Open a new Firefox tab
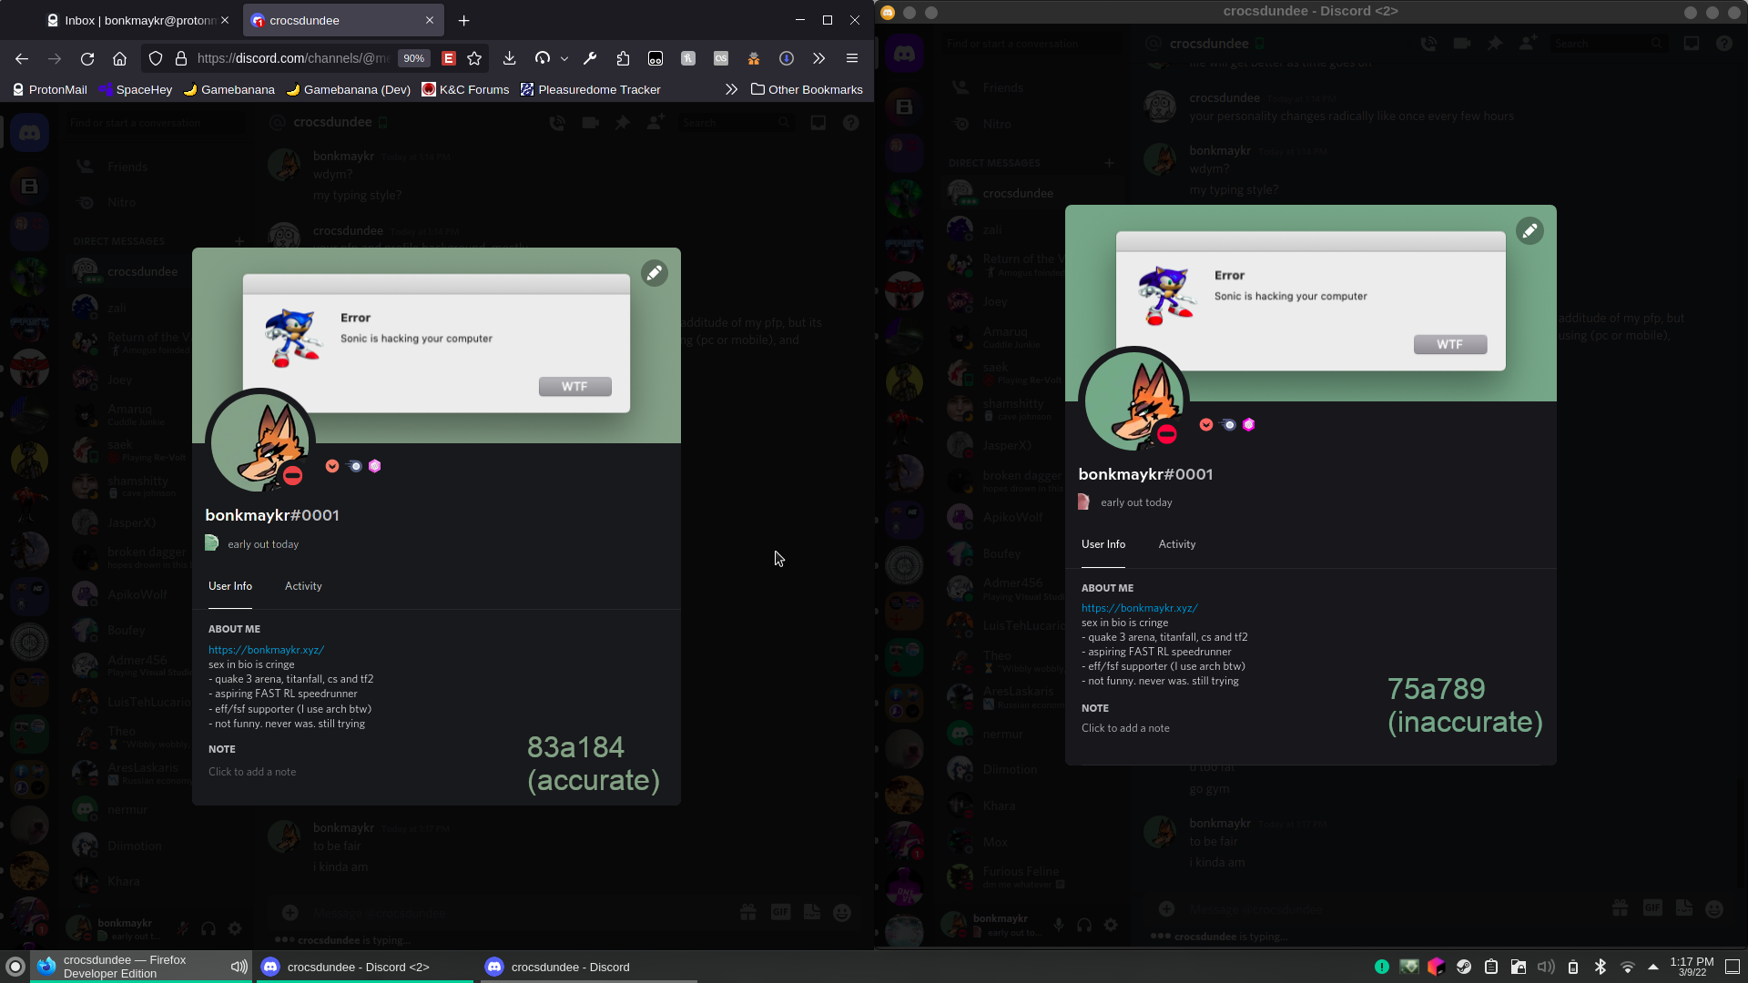This screenshot has width=1748, height=983. [x=463, y=20]
